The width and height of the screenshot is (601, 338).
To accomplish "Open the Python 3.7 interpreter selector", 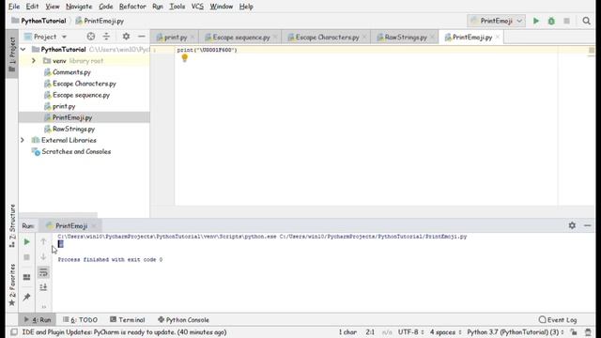I will [516, 332].
